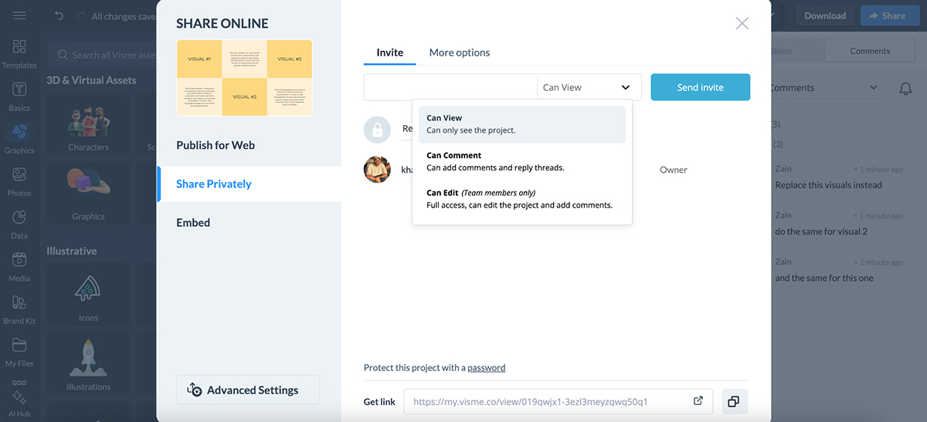
Task: Close the Share Online dialog
Action: pyautogui.click(x=742, y=23)
